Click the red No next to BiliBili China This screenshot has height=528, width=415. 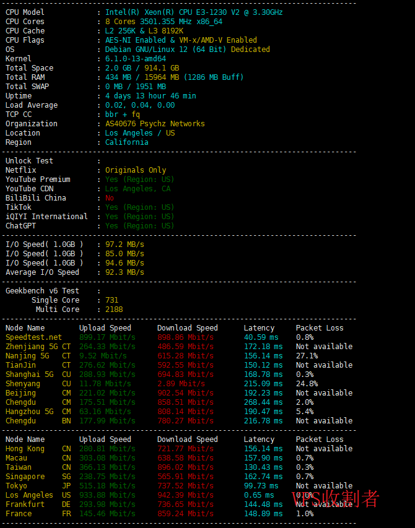click(110, 198)
